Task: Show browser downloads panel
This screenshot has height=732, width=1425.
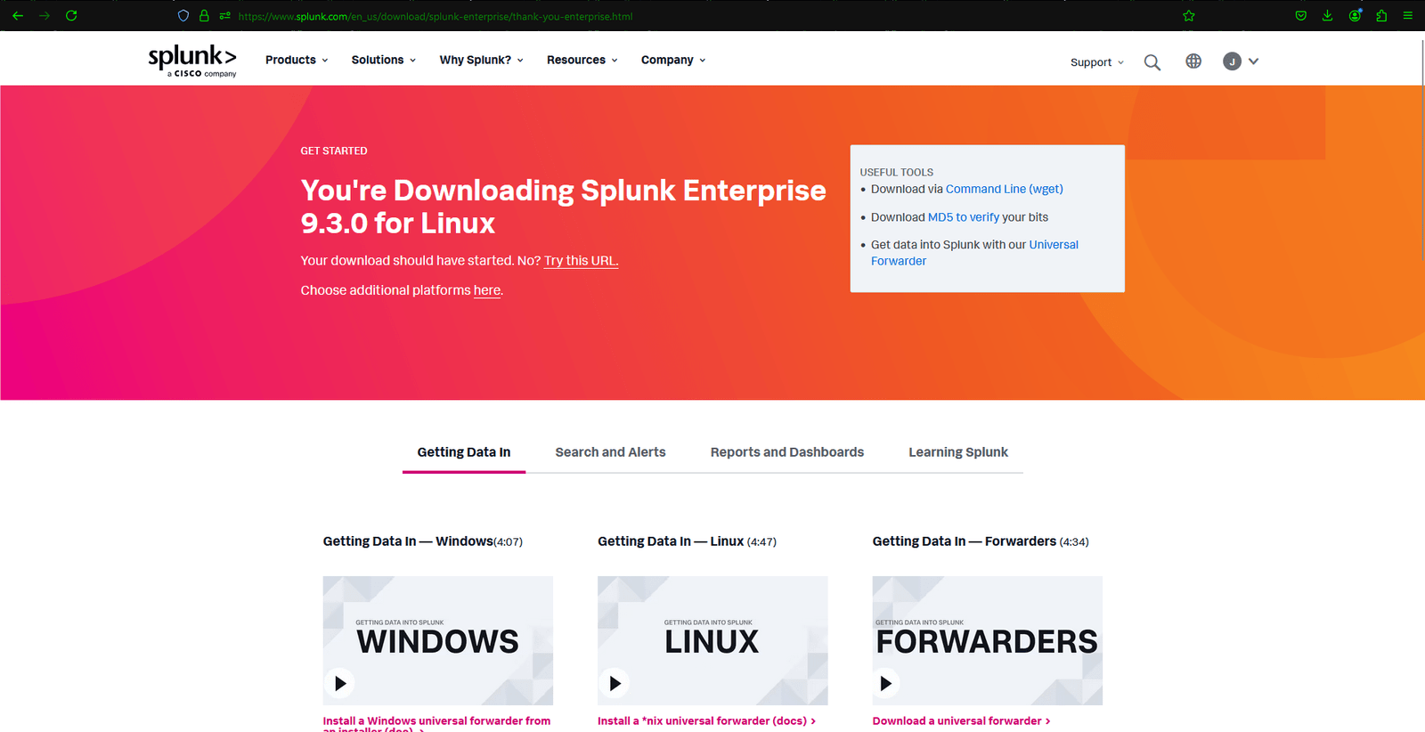Action: [x=1327, y=16]
